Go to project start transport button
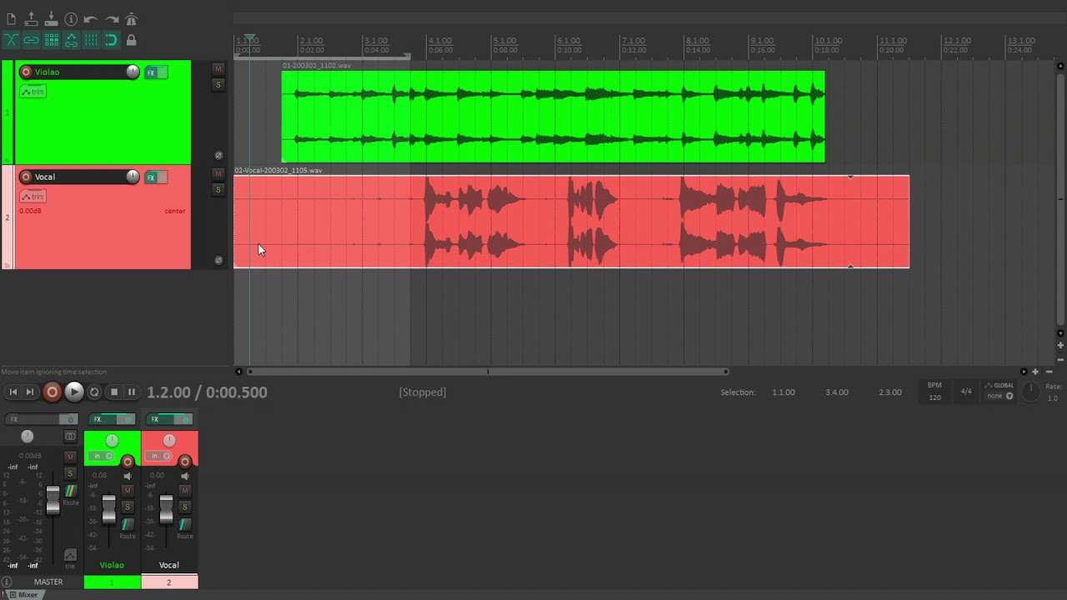 click(13, 392)
